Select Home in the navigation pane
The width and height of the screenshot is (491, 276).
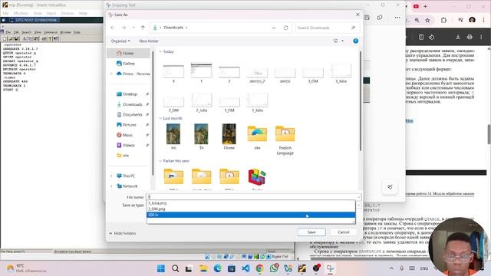(128, 53)
